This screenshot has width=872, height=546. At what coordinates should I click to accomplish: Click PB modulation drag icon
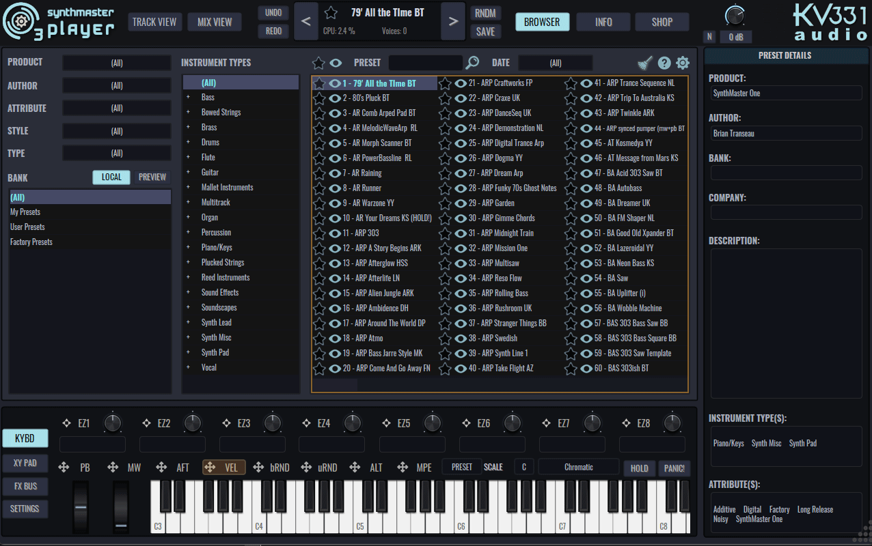point(64,468)
